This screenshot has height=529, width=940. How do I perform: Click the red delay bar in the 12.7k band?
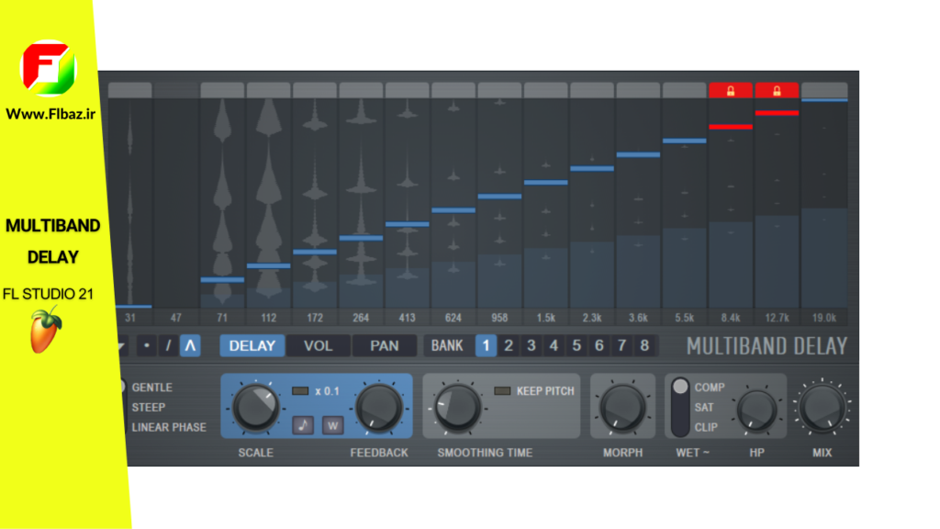click(777, 113)
